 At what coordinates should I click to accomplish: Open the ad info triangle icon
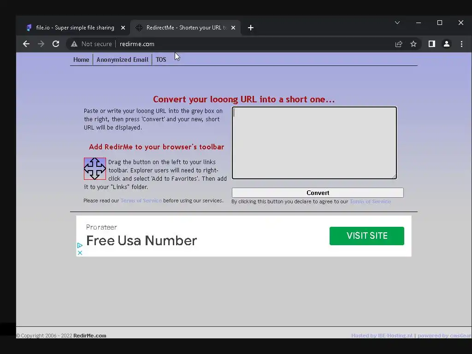point(80,245)
